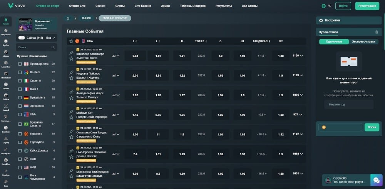Expand 927 markets for Майами Хит match
Viewport: 385px width, 189px height.
(298, 114)
